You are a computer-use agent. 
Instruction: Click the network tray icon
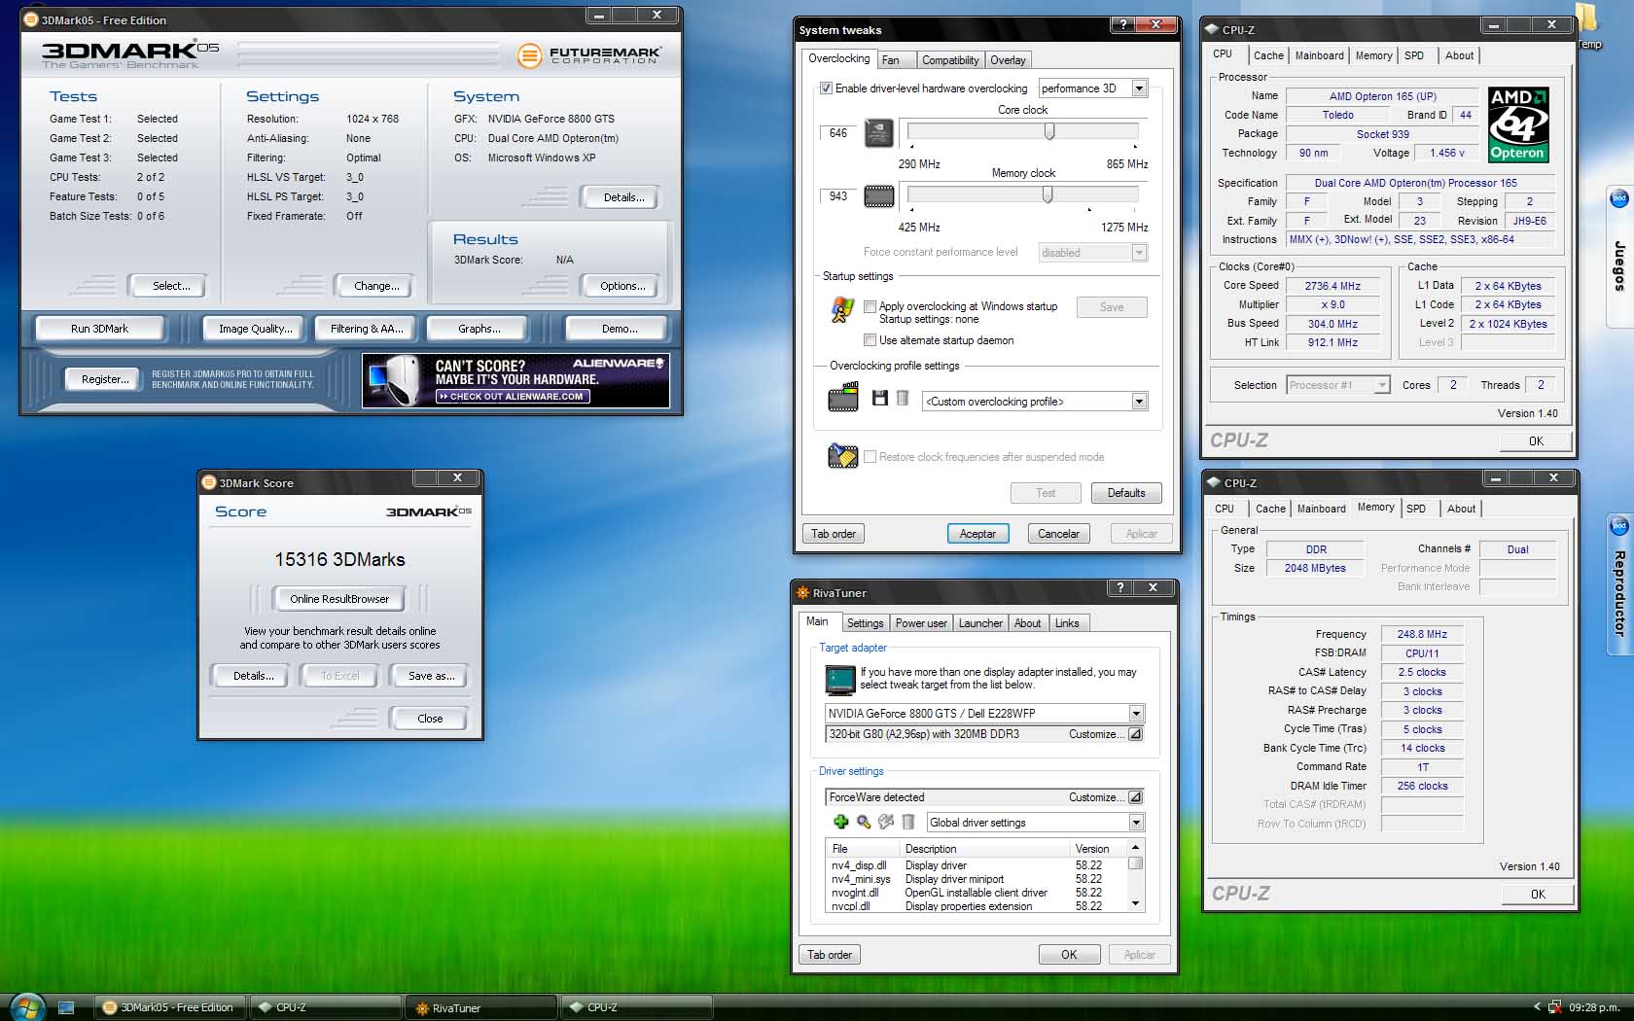[x=1554, y=1007]
